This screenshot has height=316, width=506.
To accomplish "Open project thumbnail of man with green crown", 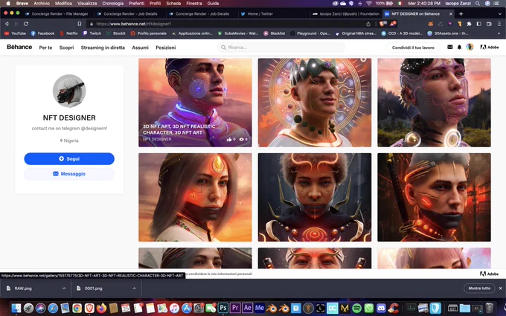I will (x=315, y=103).
